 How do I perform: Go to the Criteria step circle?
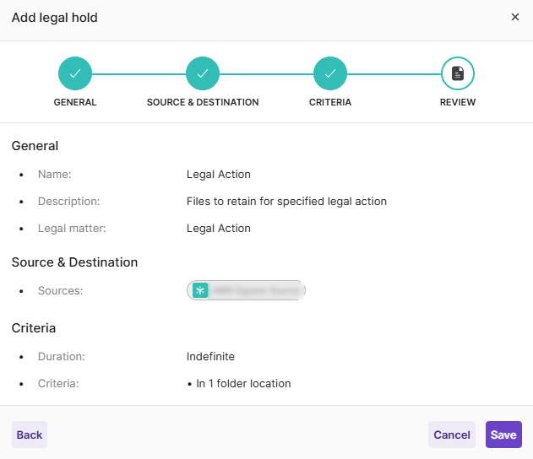click(x=330, y=73)
